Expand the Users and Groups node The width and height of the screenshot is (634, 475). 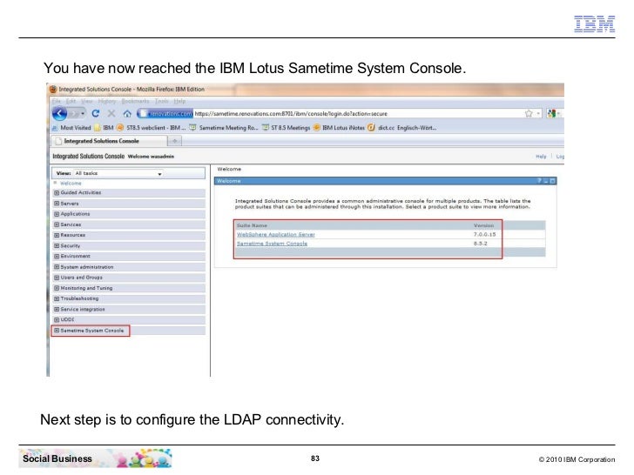pyautogui.click(x=57, y=278)
